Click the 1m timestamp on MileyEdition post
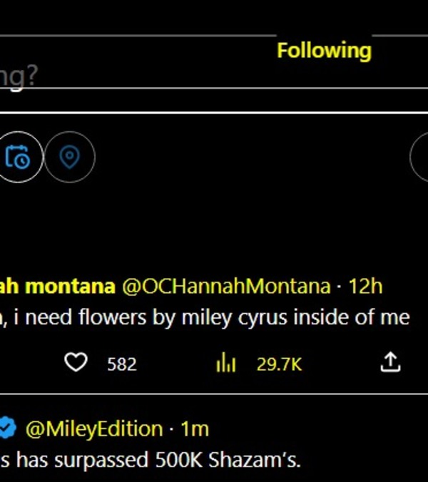Viewport: 428px width, 482px height. (194, 429)
